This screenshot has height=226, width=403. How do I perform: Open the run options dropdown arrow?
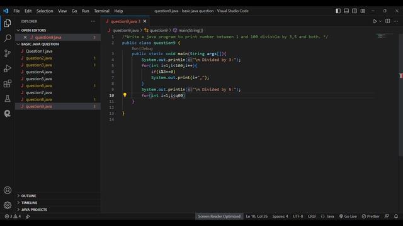point(380,21)
